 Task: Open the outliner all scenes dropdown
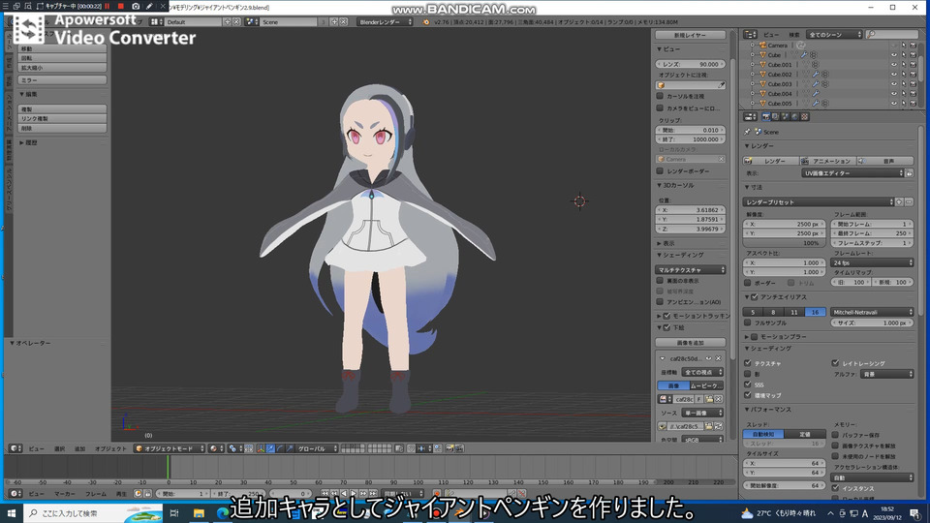pyautogui.click(x=835, y=35)
